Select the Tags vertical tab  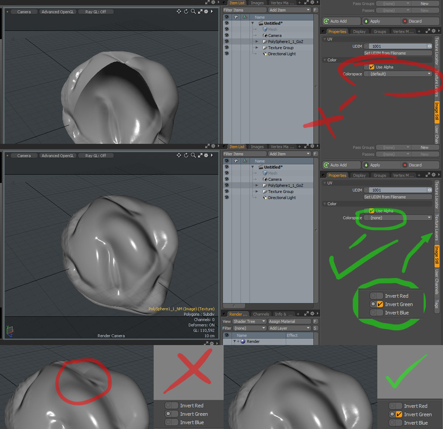437,304
